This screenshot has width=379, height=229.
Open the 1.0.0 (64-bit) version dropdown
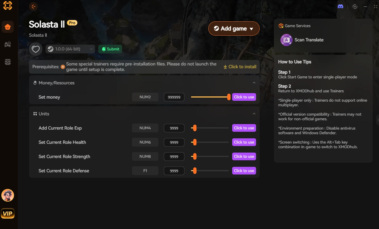[x=70, y=49]
